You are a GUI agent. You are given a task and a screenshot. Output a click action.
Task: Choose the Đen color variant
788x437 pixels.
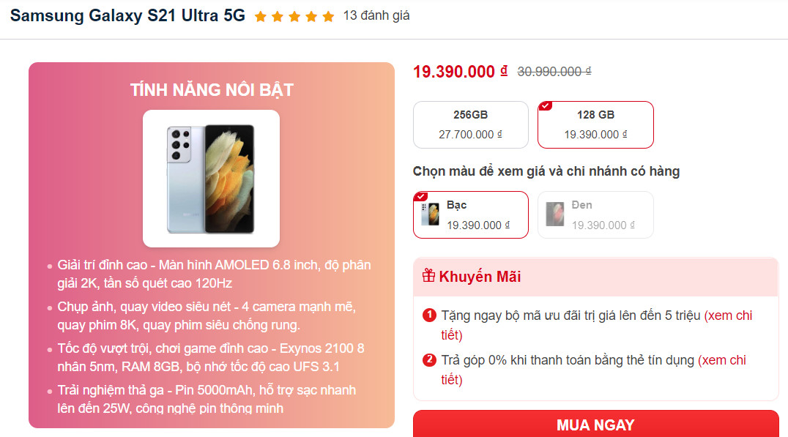point(595,214)
